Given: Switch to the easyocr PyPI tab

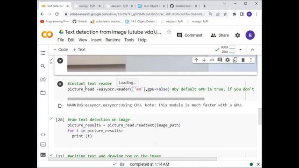Looking at the screenshot, I should coord(120,6).
